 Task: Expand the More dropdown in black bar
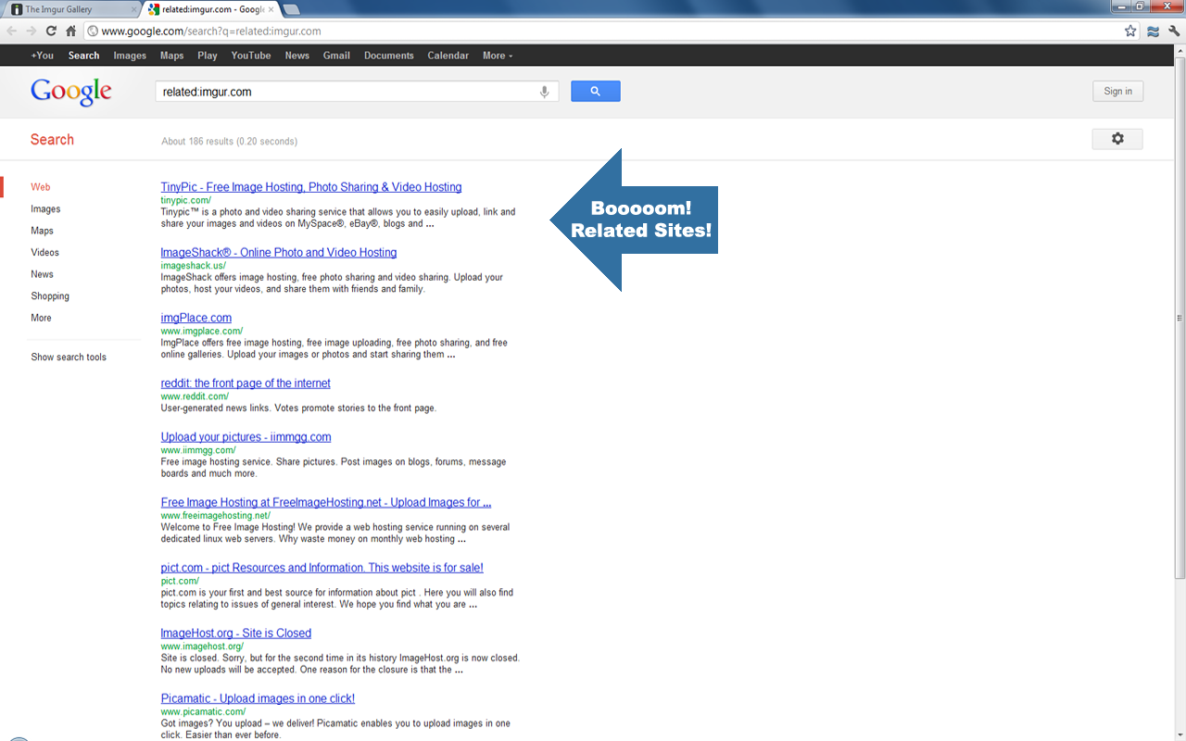tap(498, 56)
